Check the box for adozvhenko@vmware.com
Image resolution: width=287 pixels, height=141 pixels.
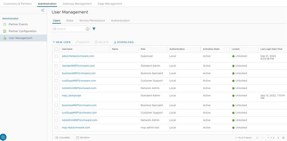coord(56,56)
